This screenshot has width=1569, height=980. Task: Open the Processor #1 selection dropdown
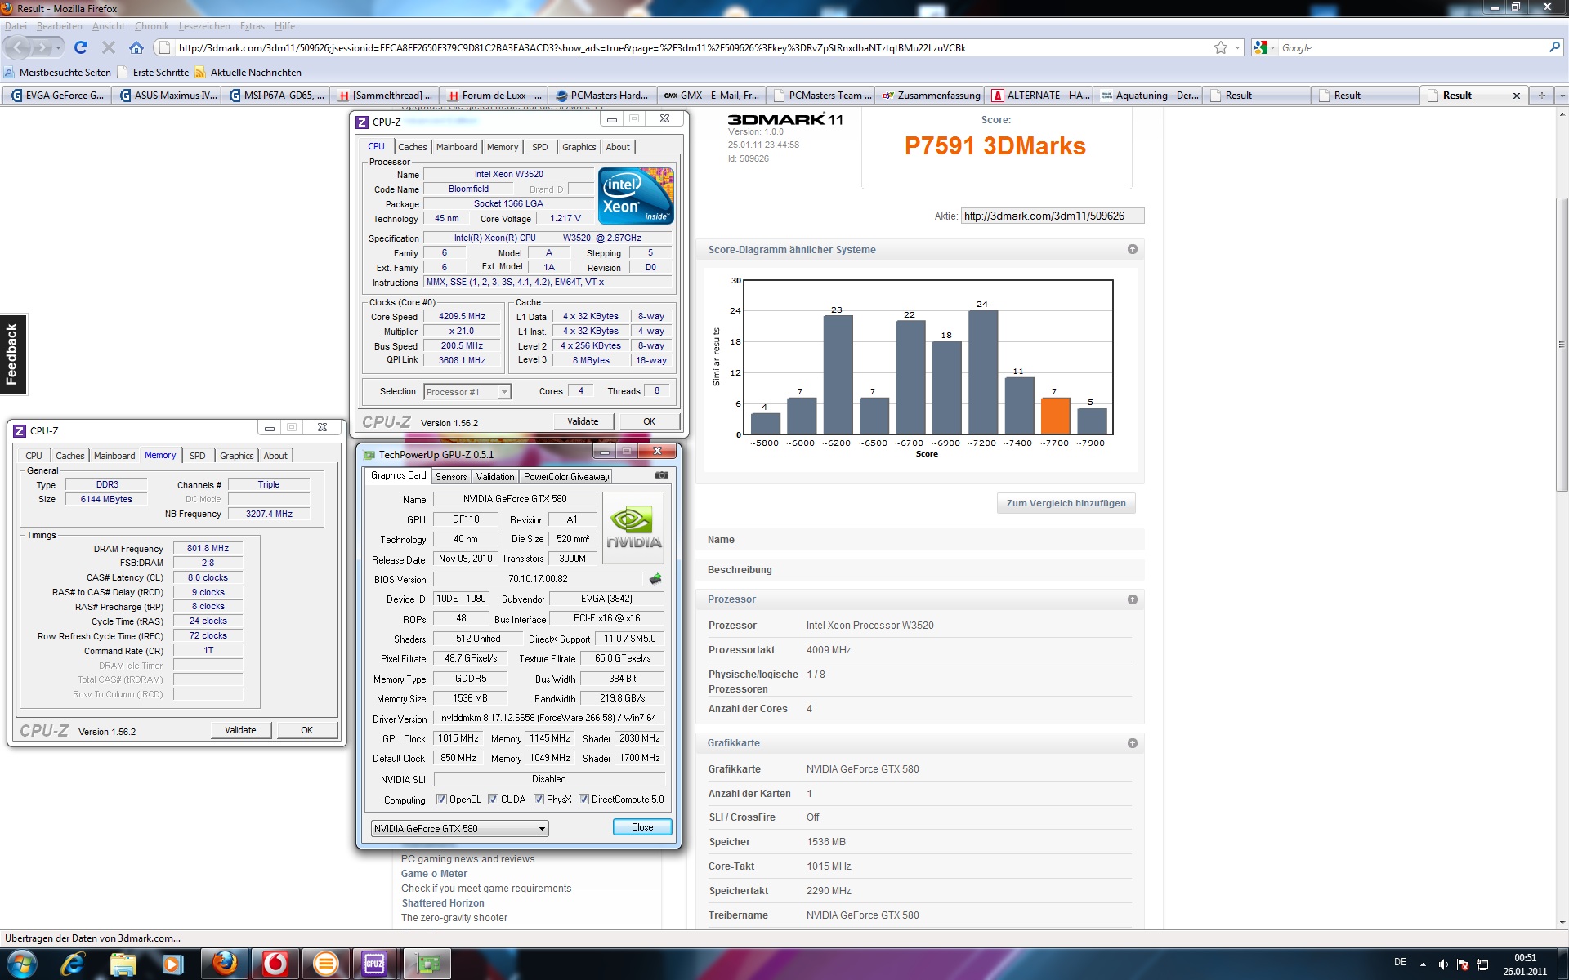468,392
